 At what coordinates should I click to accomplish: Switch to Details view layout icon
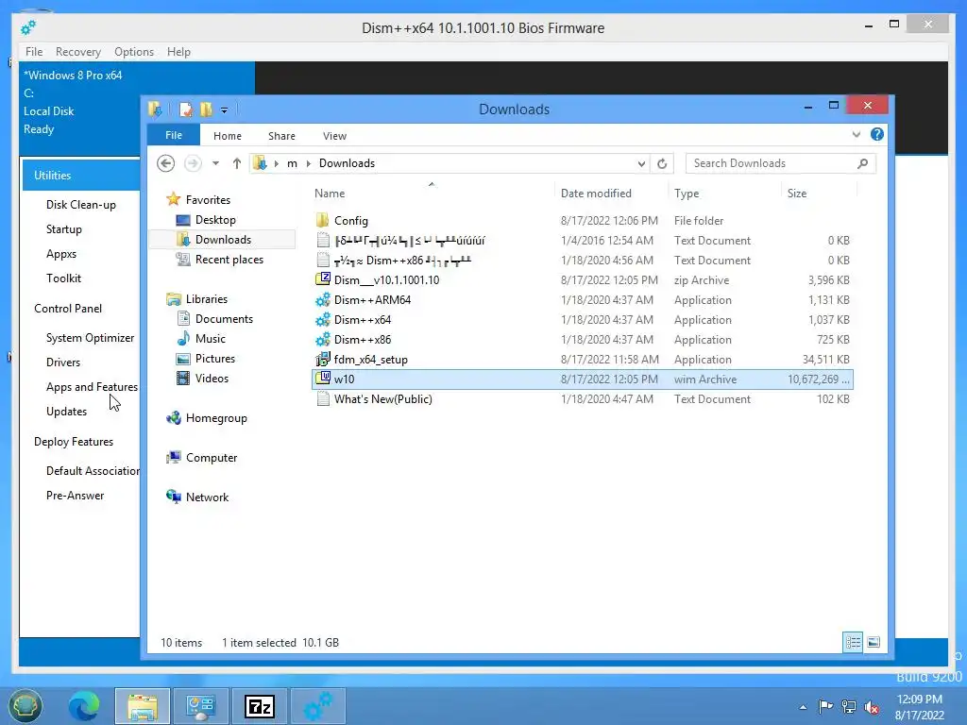pos(853,642)
